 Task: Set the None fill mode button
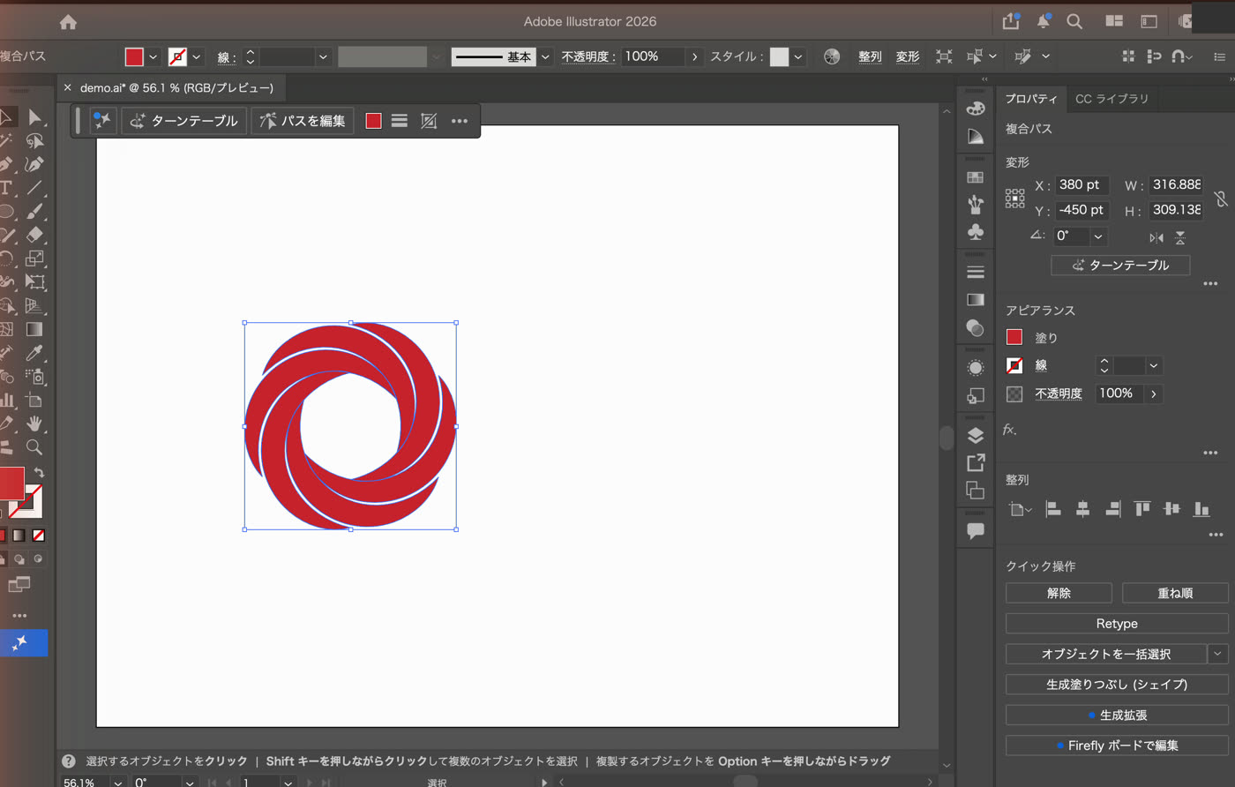click(39, 536)
